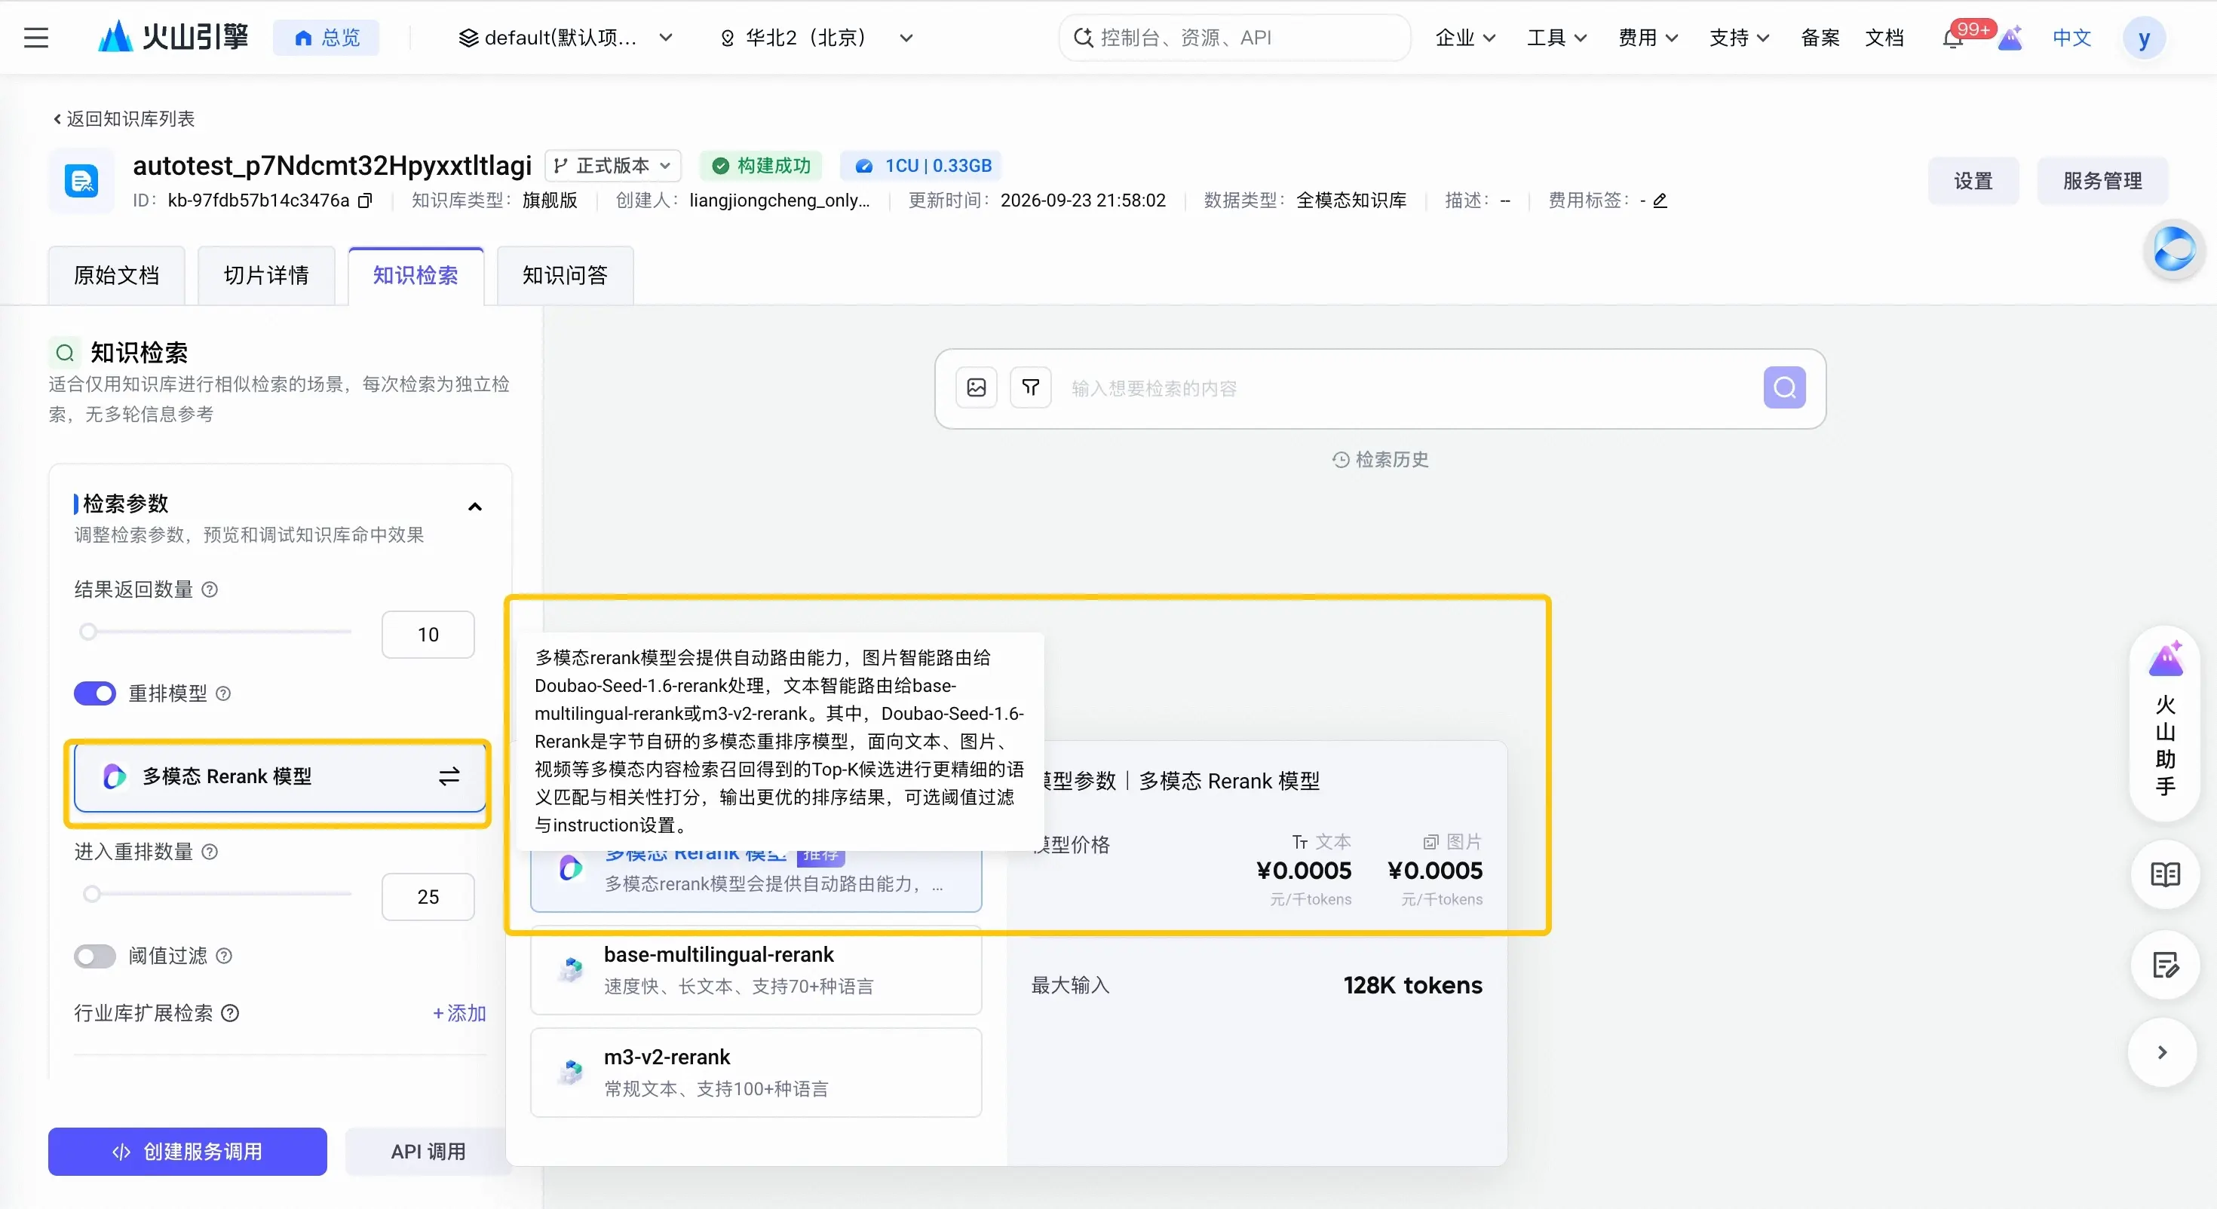
Task: Open the book documentation icon on right sidebar
Action: 2166,875
